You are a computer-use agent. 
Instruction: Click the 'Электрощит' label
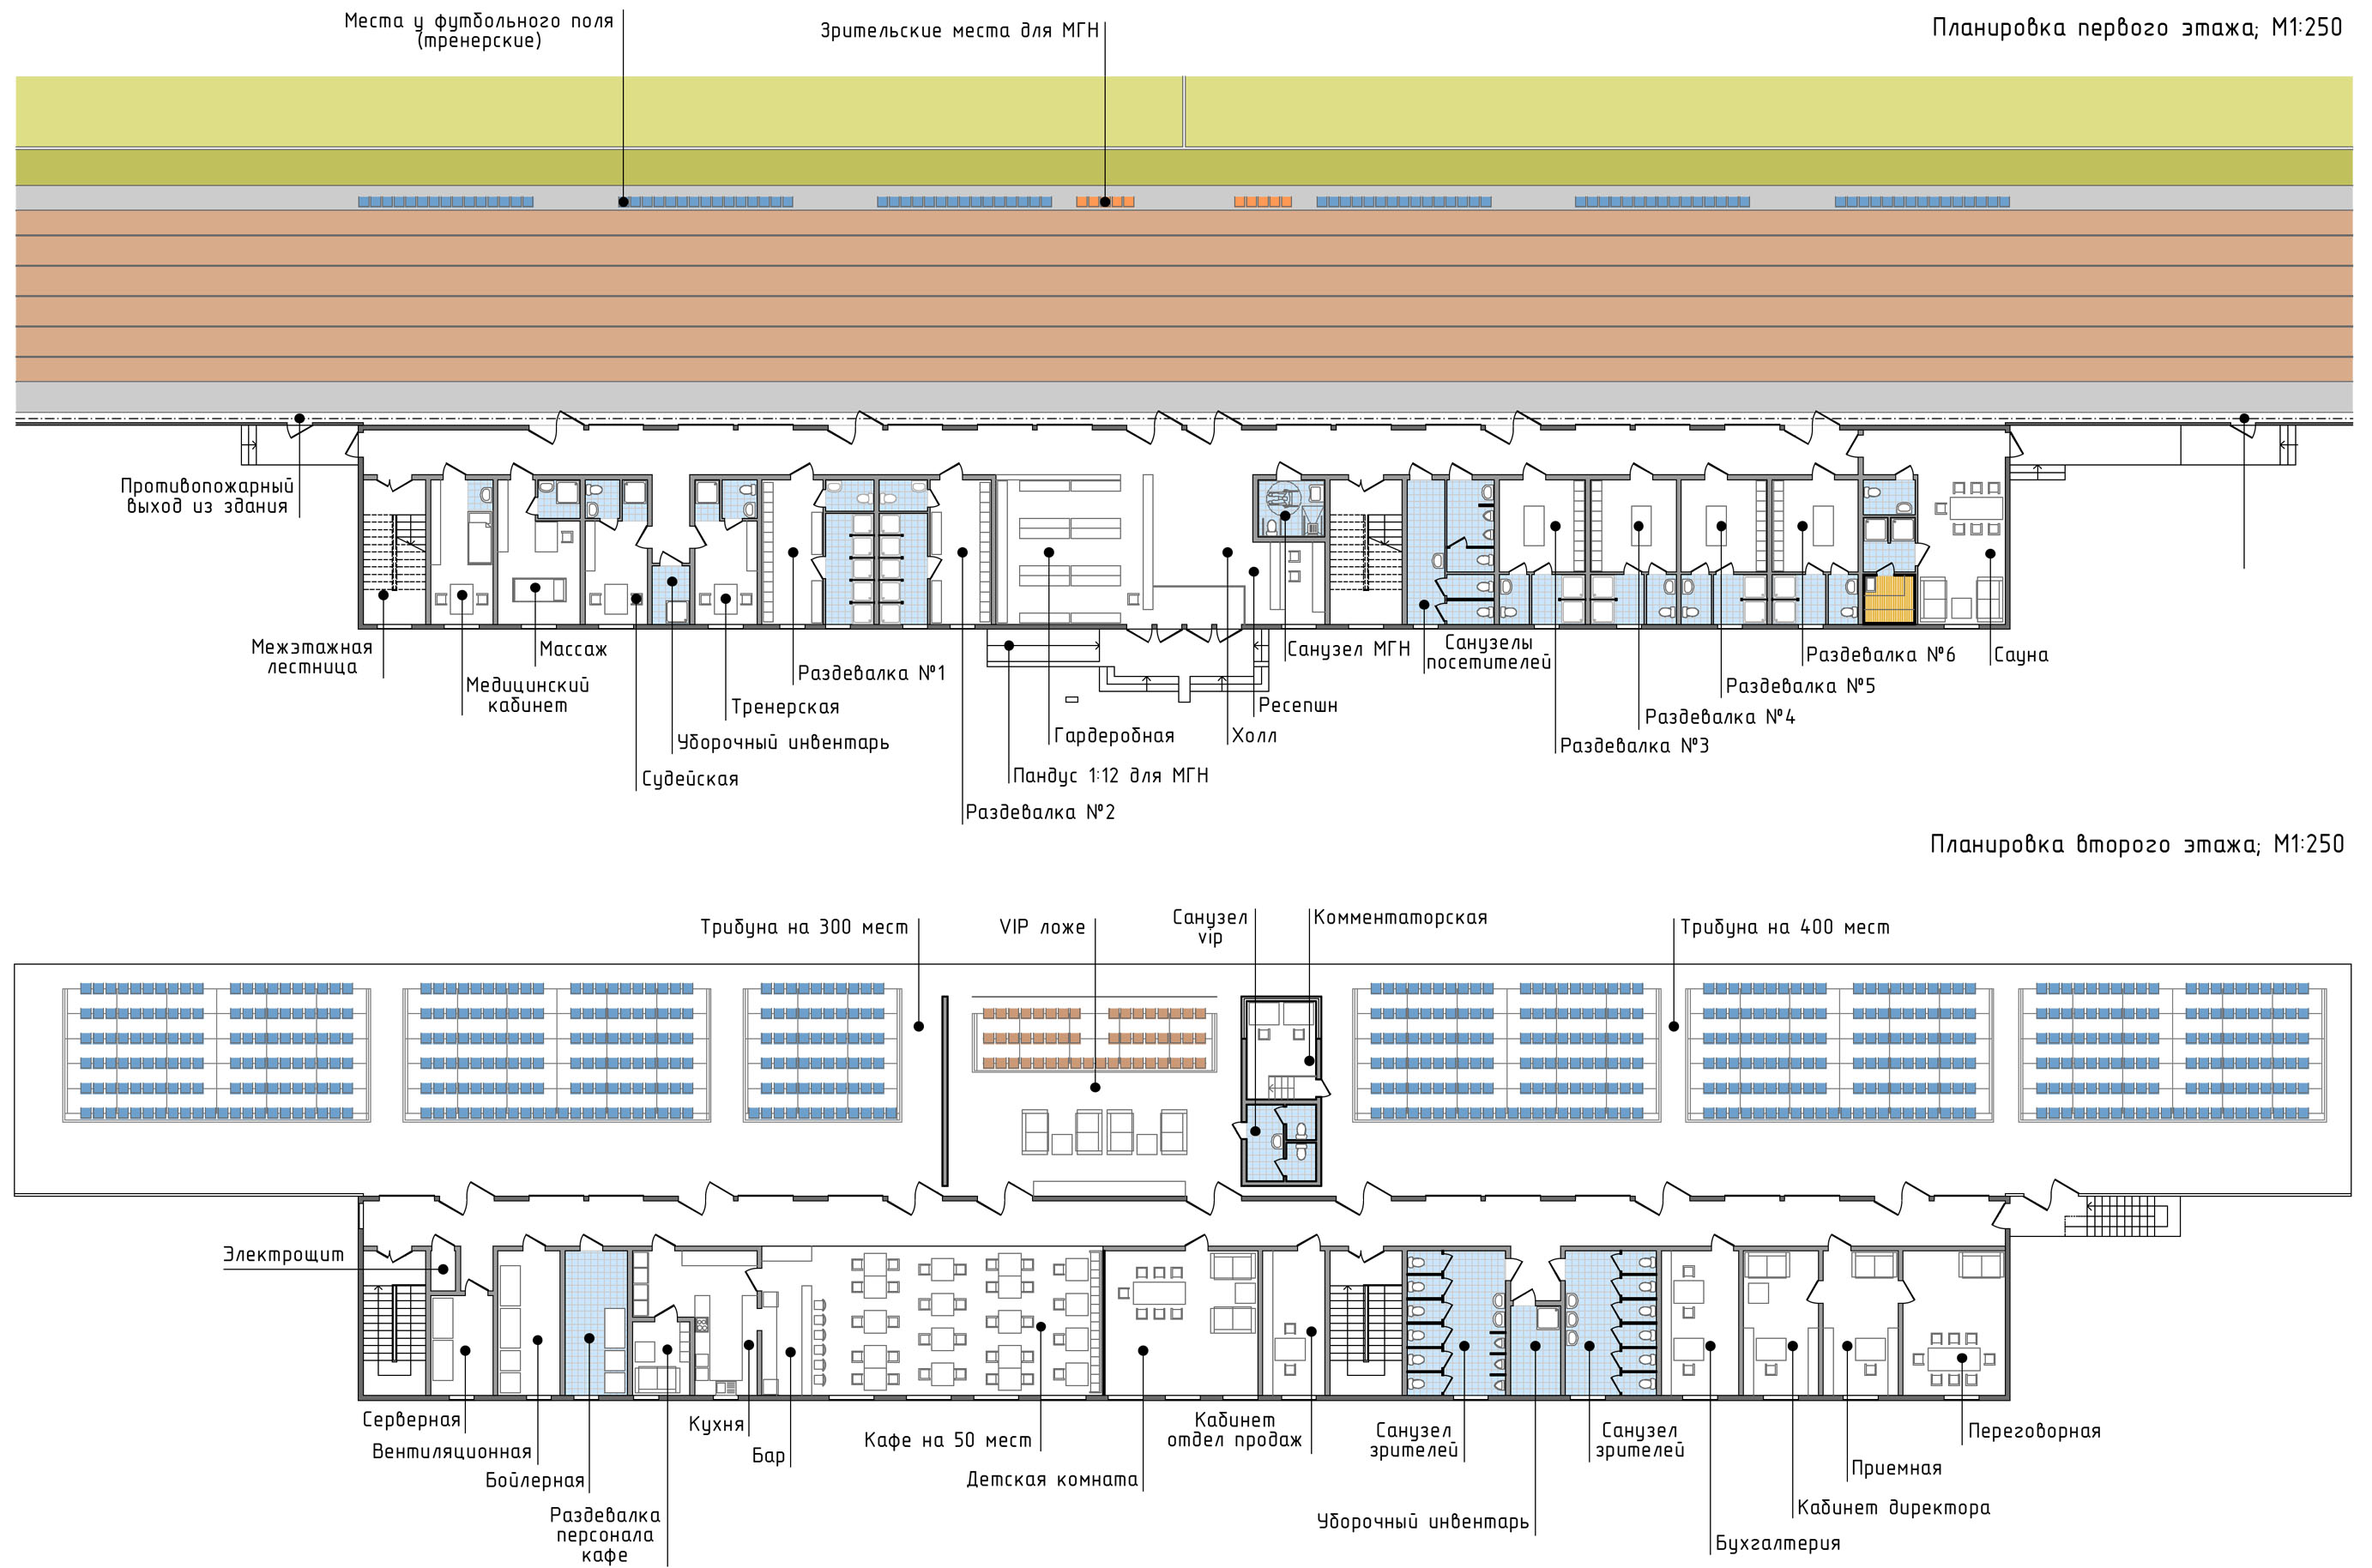click(x=283, y=1255)
